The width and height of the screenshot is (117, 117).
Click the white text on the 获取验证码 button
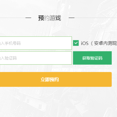click(x=92, y=58)
